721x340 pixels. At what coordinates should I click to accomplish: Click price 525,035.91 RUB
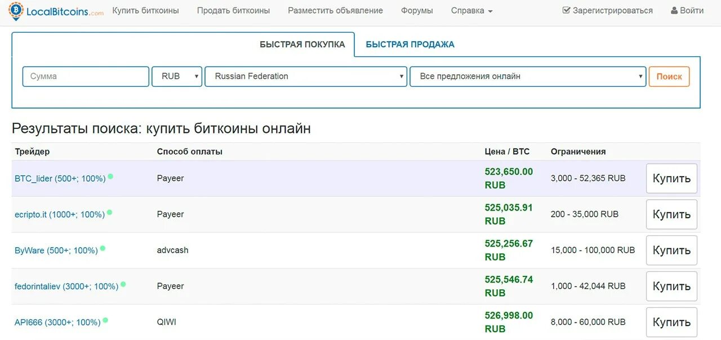(509, 214)
